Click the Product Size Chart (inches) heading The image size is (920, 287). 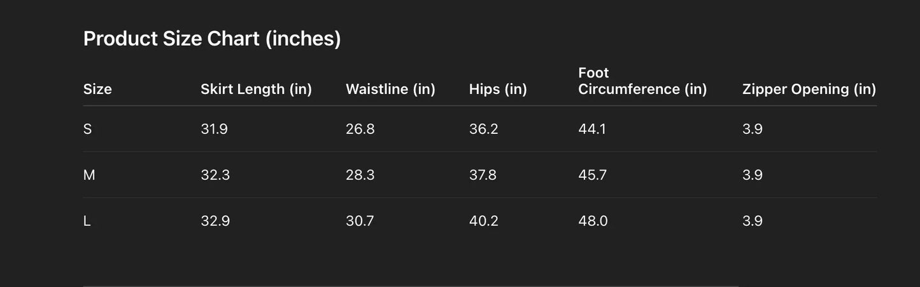point(212,39)
